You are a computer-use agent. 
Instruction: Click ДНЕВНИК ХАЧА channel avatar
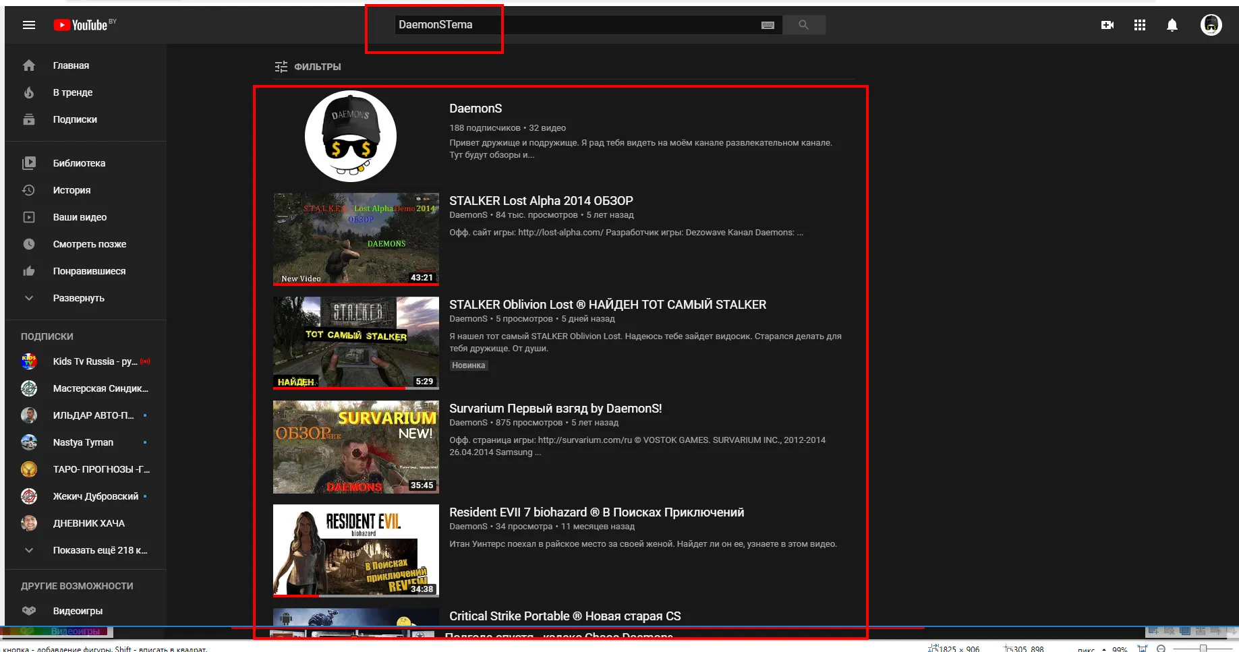tap(28, 523)
